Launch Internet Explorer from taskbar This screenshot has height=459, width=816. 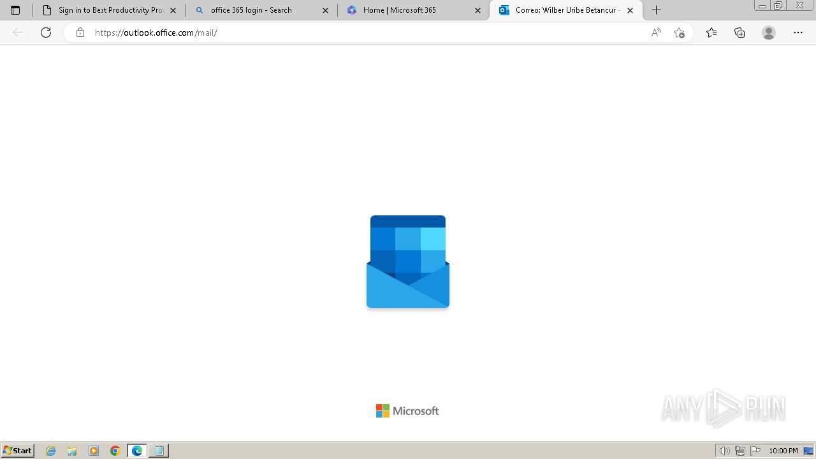(51, 451)
